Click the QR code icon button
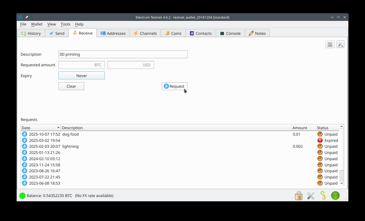This screenshot has width=365, height=221. tap(330, 44)
